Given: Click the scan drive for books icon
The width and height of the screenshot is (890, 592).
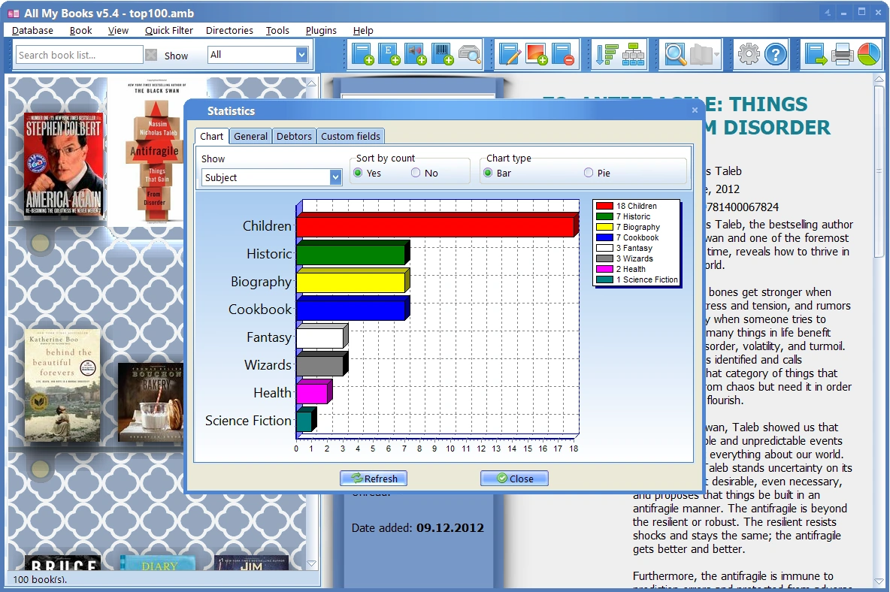Looking at the screenshot, I should 469,54.
